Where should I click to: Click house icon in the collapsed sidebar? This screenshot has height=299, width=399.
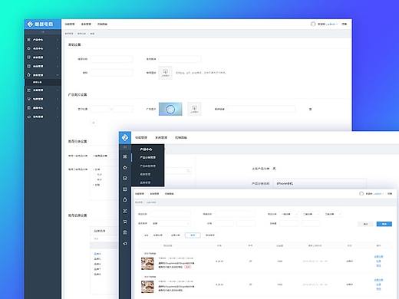coord(125,168)
